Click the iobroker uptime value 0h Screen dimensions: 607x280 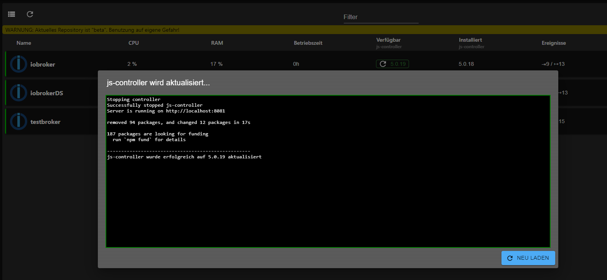coord(296,64)
